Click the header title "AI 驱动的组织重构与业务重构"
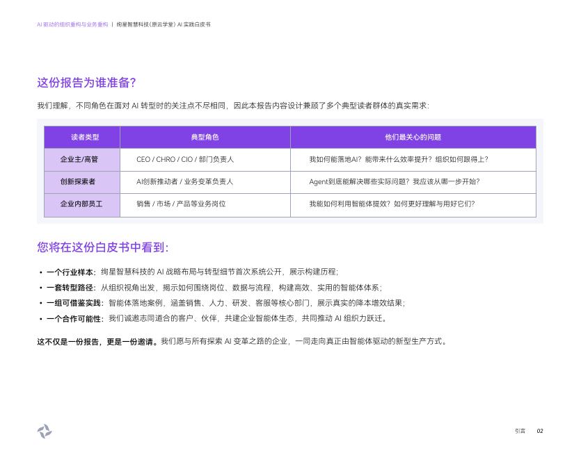581x460 pixels. (72, 24)
